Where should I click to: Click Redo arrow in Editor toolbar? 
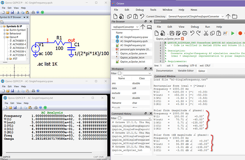tap(198, 33)
